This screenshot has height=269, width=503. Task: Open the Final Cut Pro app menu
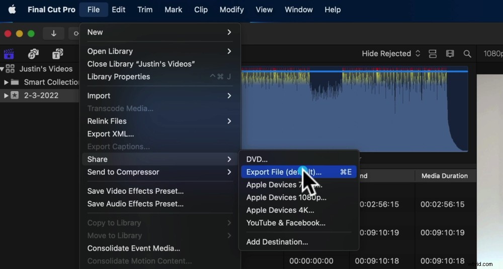[x=51, y=10]
